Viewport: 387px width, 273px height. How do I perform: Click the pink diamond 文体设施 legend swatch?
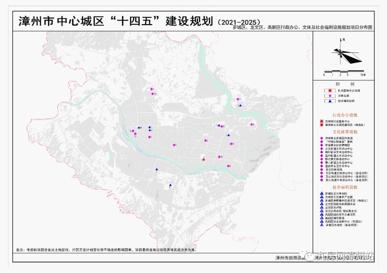coord(330,96)
